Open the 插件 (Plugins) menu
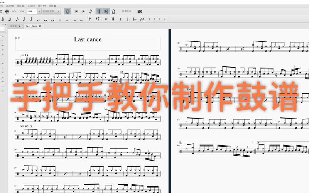The image size is (309, 193). 42,6
